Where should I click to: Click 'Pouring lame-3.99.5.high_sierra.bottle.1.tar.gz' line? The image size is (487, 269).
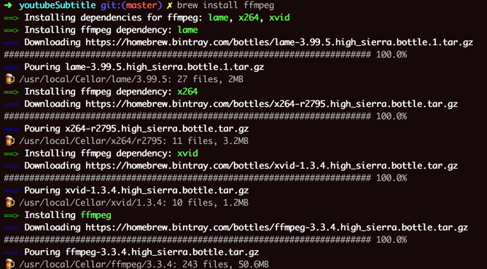pos(144,67)
